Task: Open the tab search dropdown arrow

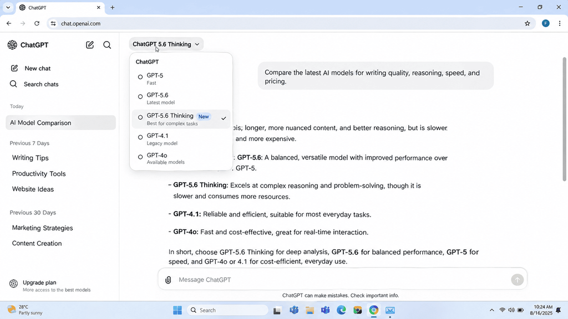Action: click(8, 7)
